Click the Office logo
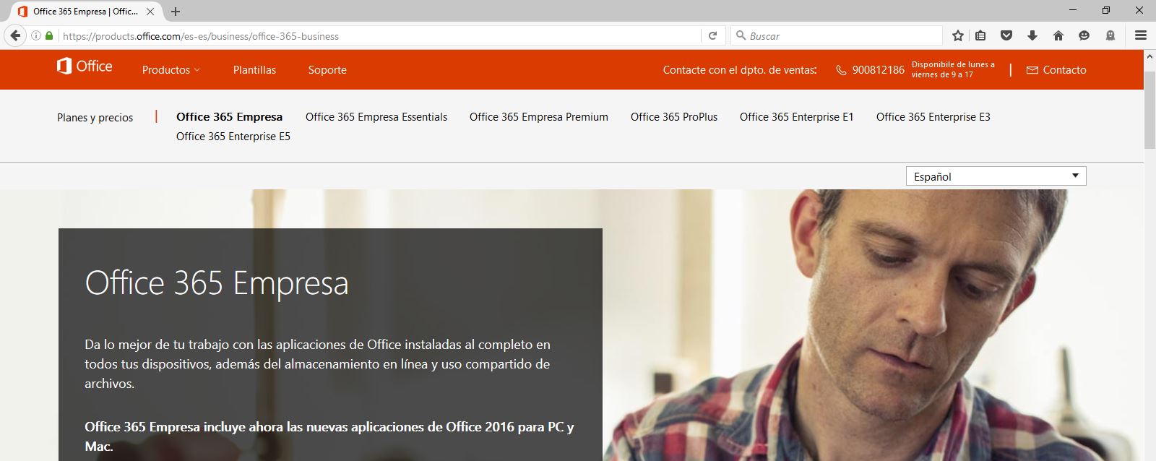 (85, 66)
